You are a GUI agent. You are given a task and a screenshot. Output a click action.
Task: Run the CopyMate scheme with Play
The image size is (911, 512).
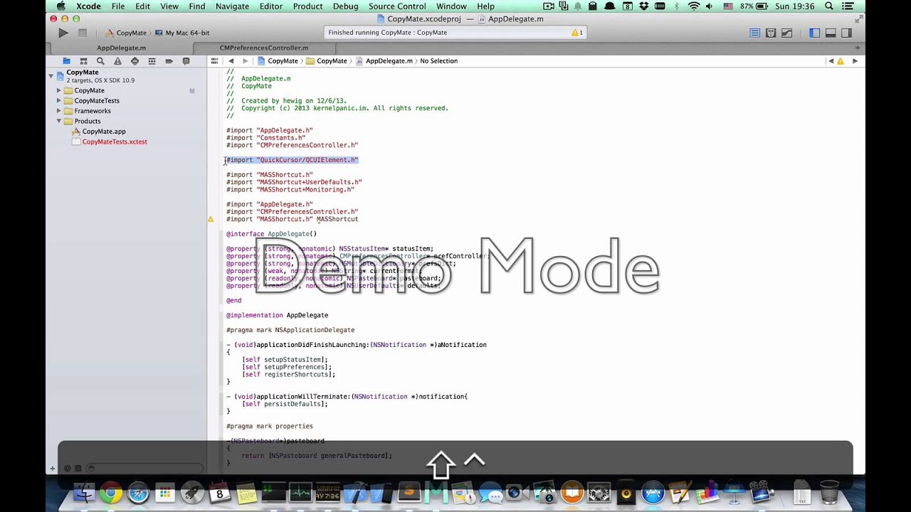[63, 33]
